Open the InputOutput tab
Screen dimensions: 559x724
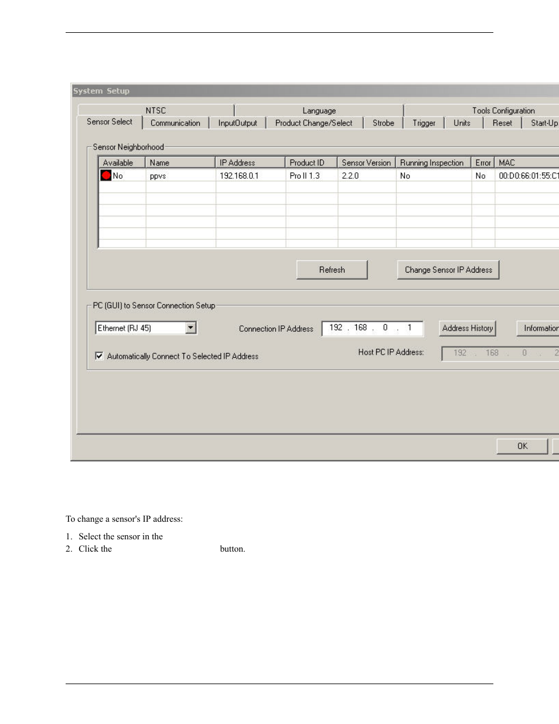click(238, 123)
